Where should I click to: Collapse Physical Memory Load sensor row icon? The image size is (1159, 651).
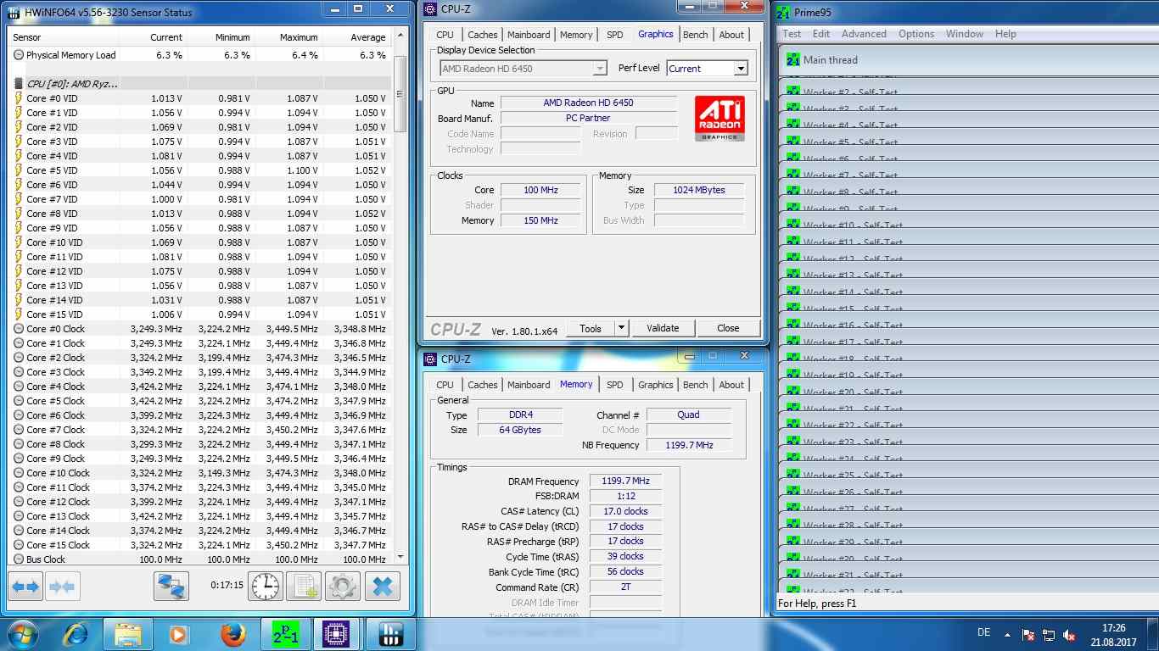19,55
